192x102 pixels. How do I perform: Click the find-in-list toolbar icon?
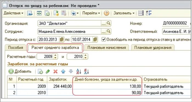point(30,13)
